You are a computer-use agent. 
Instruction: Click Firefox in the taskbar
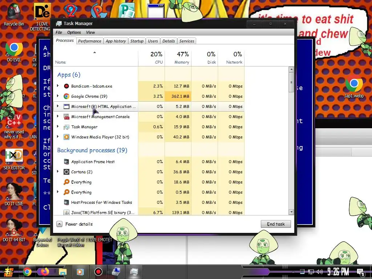coord(45,272)
